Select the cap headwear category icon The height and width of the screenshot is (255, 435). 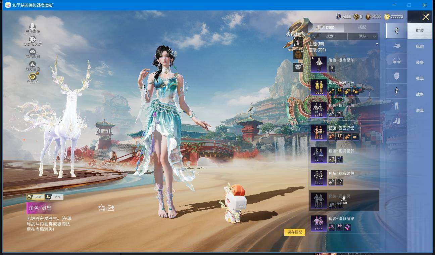(396, 46)
